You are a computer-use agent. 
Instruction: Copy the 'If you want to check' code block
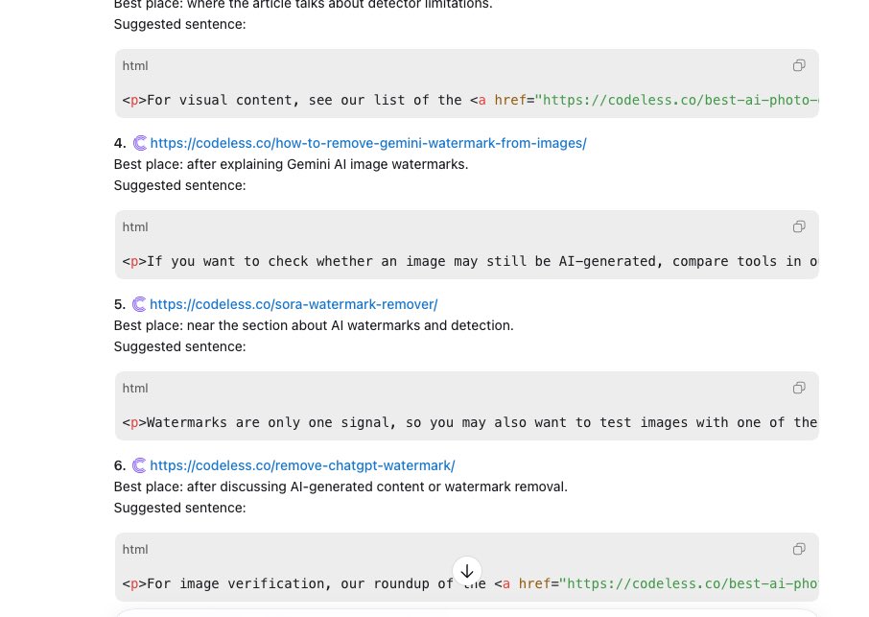pos(799,226)
